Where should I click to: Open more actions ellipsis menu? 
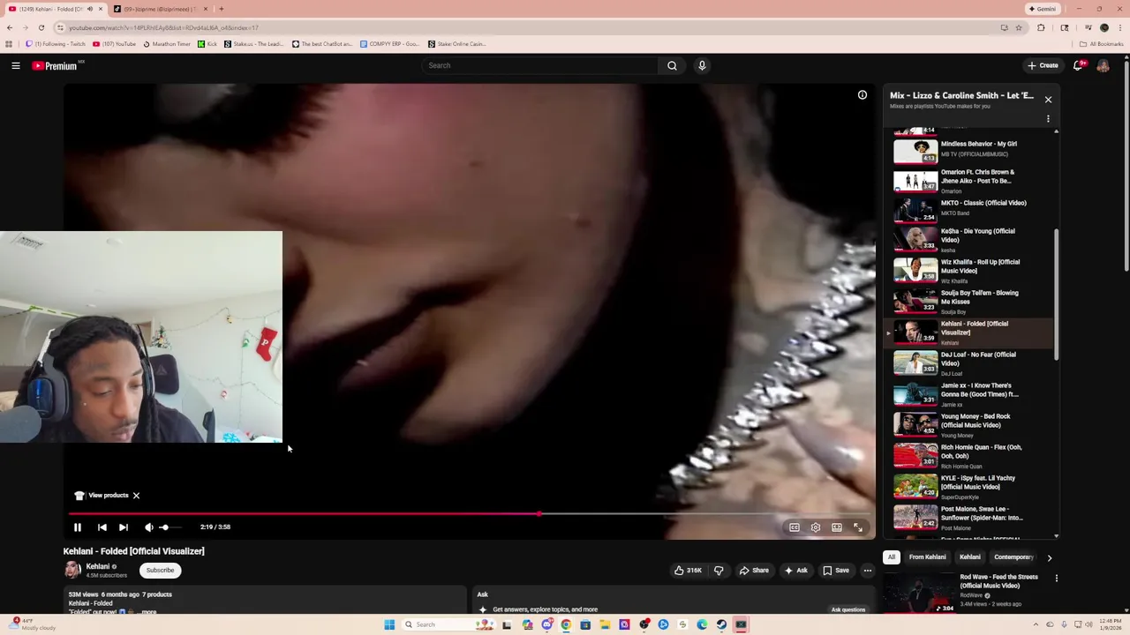click(868, 571)
